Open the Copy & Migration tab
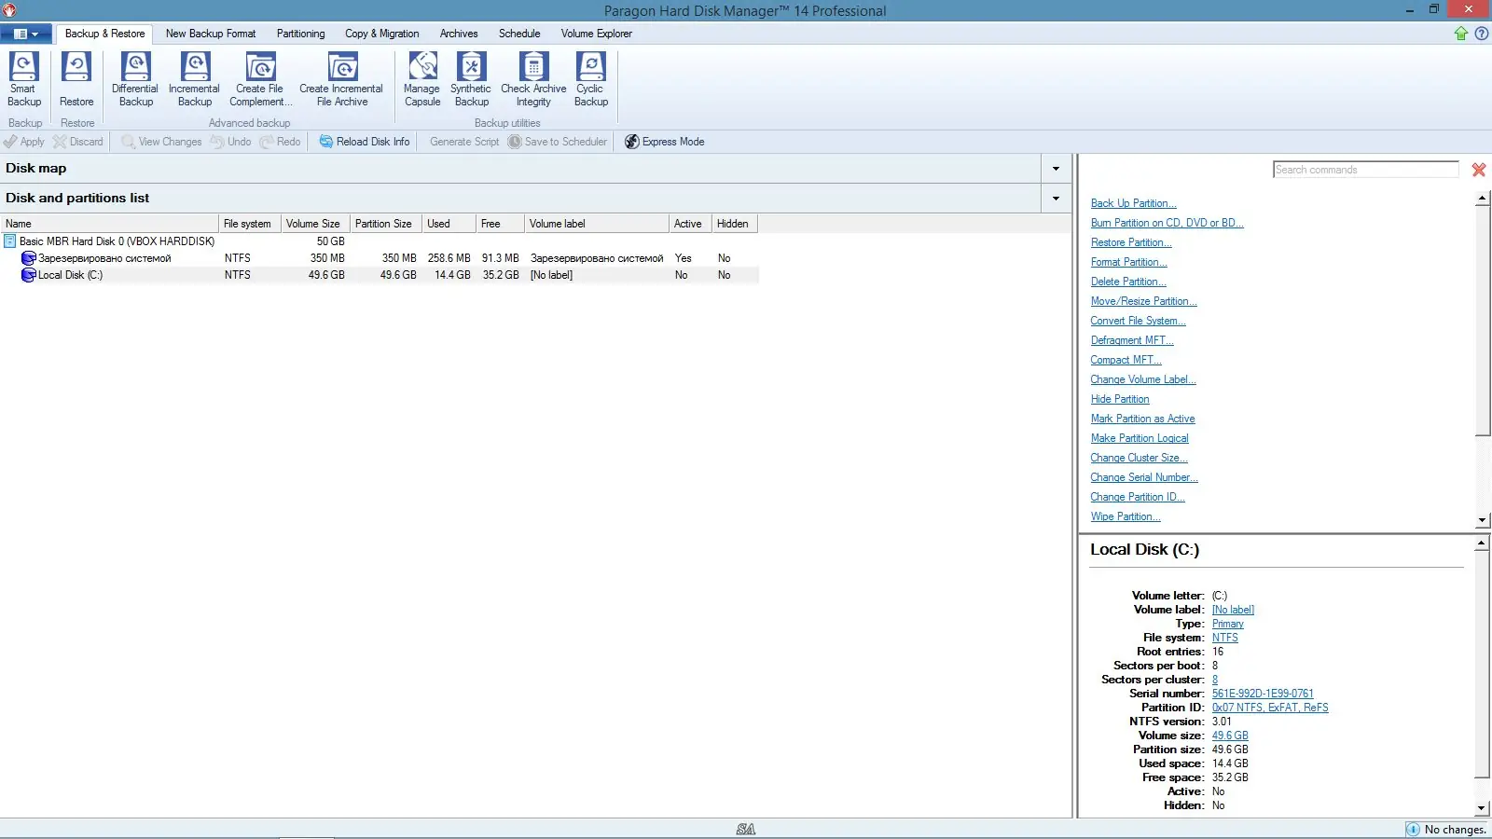 (381, 34)
